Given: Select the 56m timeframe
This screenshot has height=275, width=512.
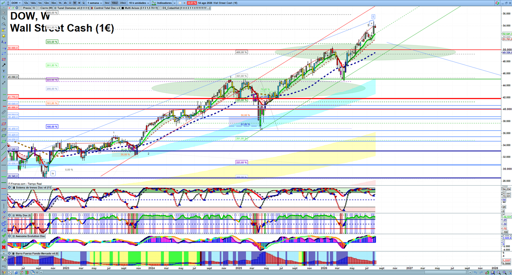Looking at the screenshot, I should (x=54, y=3).
